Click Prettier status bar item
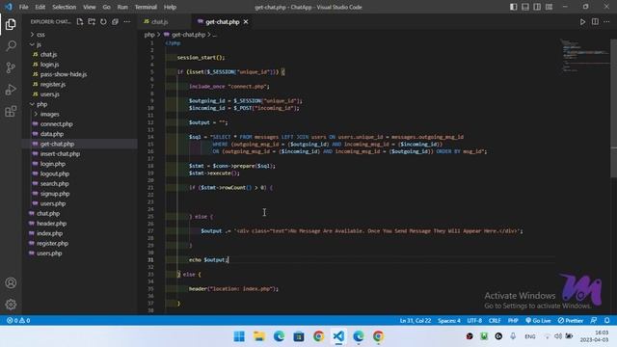The height and width of the screenshot is (347, 617). point(571,321)
